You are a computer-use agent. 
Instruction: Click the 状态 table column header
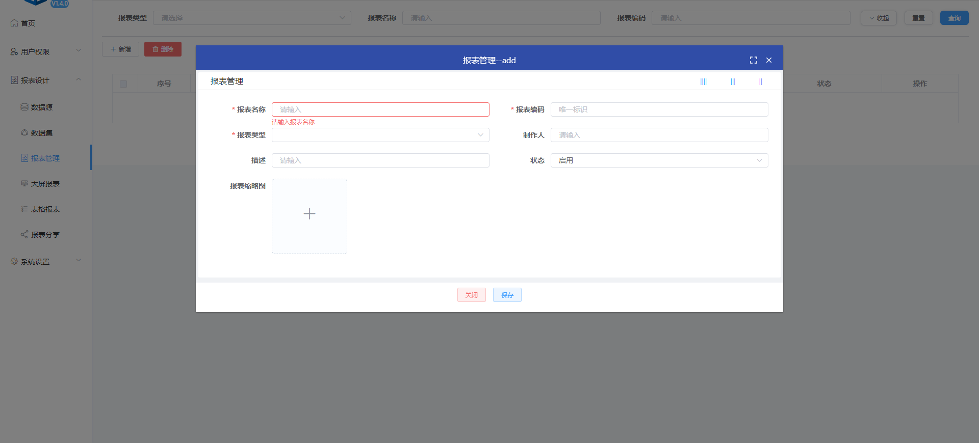824,84
